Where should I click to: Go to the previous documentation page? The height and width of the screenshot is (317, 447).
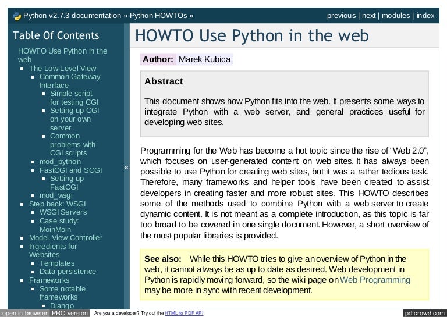340,16
